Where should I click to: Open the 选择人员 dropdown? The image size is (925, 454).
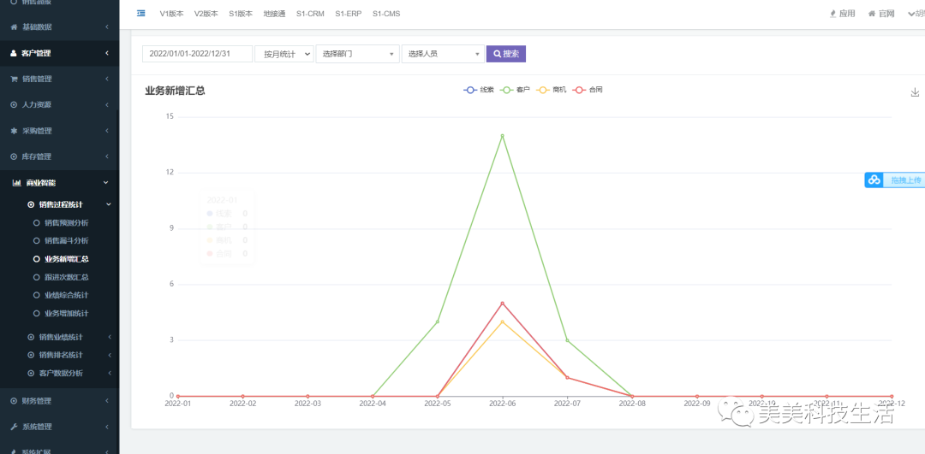click(443, 54)
